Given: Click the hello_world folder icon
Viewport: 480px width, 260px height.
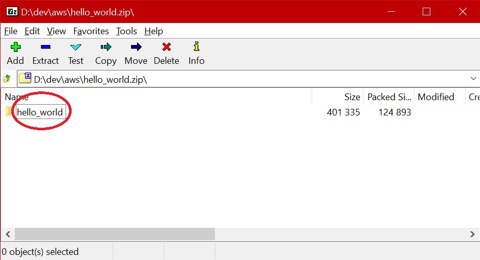Looking at the screenshot, I should [9, 112].
